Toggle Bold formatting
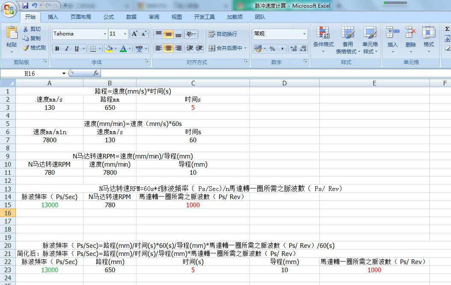Image resolution: width=451 pixels, height=285 pixels. point(57,49)
